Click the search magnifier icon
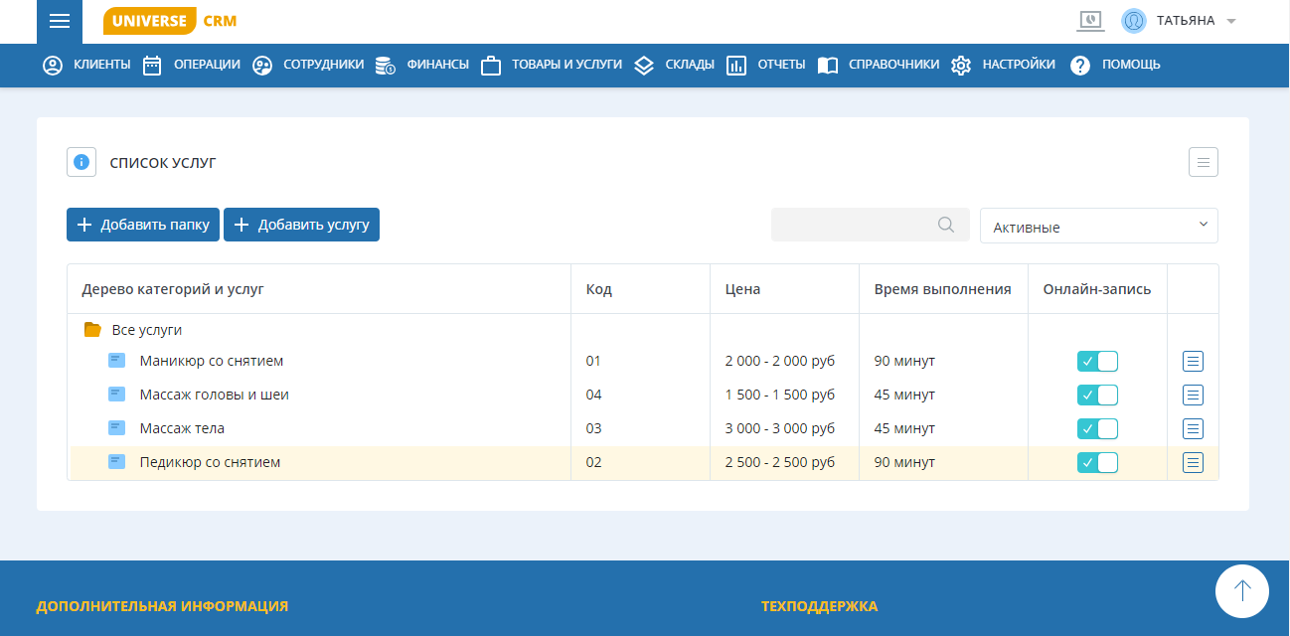The width and height of the screenshot is (1290, 636). pyautogui.click(x=946, y=225)
